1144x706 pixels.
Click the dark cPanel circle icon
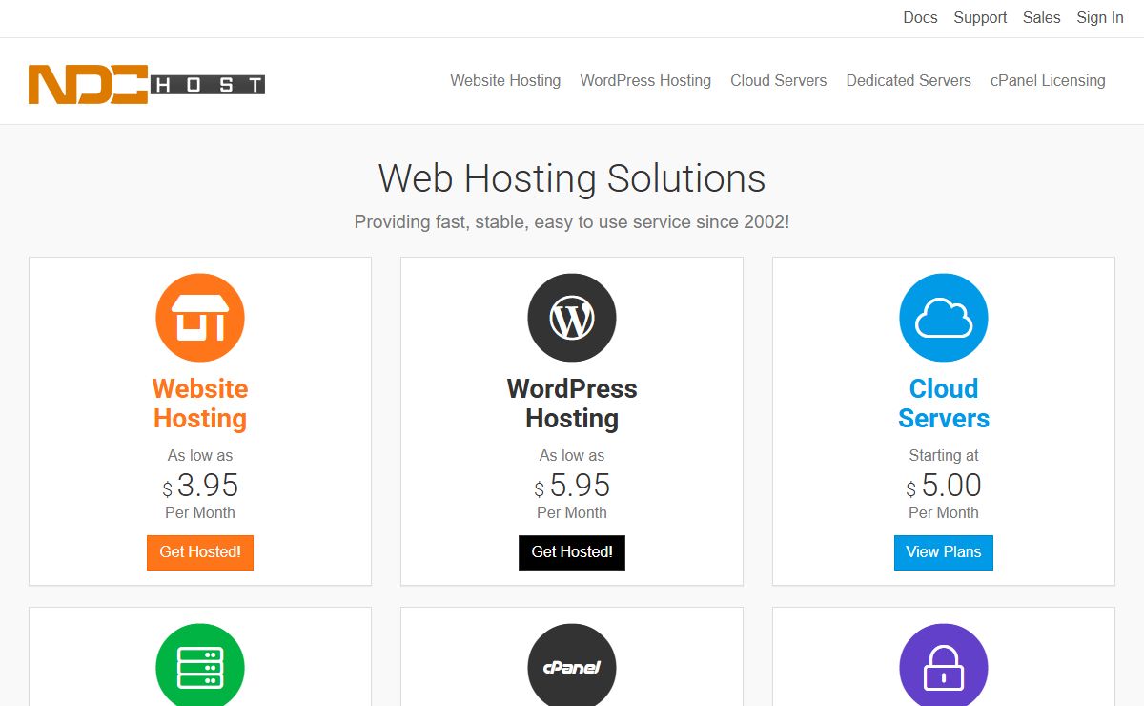[572, 665]
